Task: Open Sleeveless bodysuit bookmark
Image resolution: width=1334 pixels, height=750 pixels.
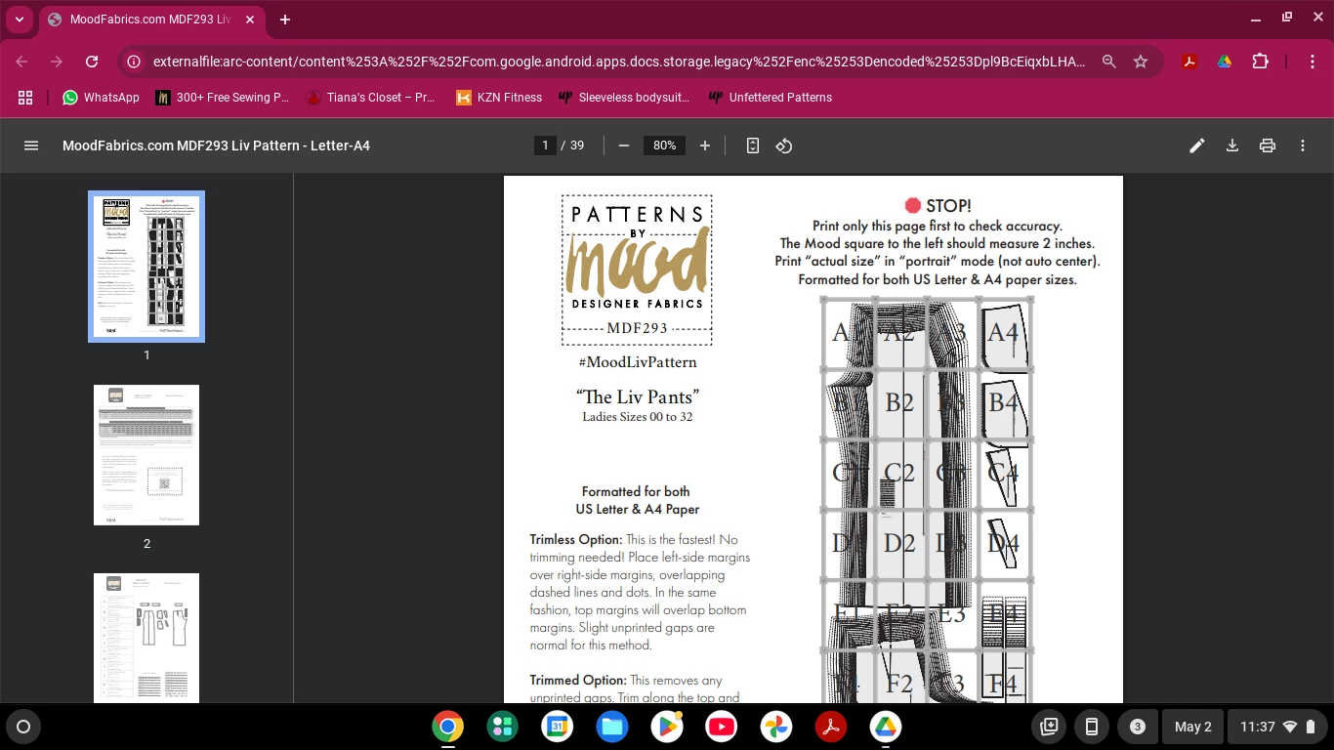Action: [x=624, y=98]
